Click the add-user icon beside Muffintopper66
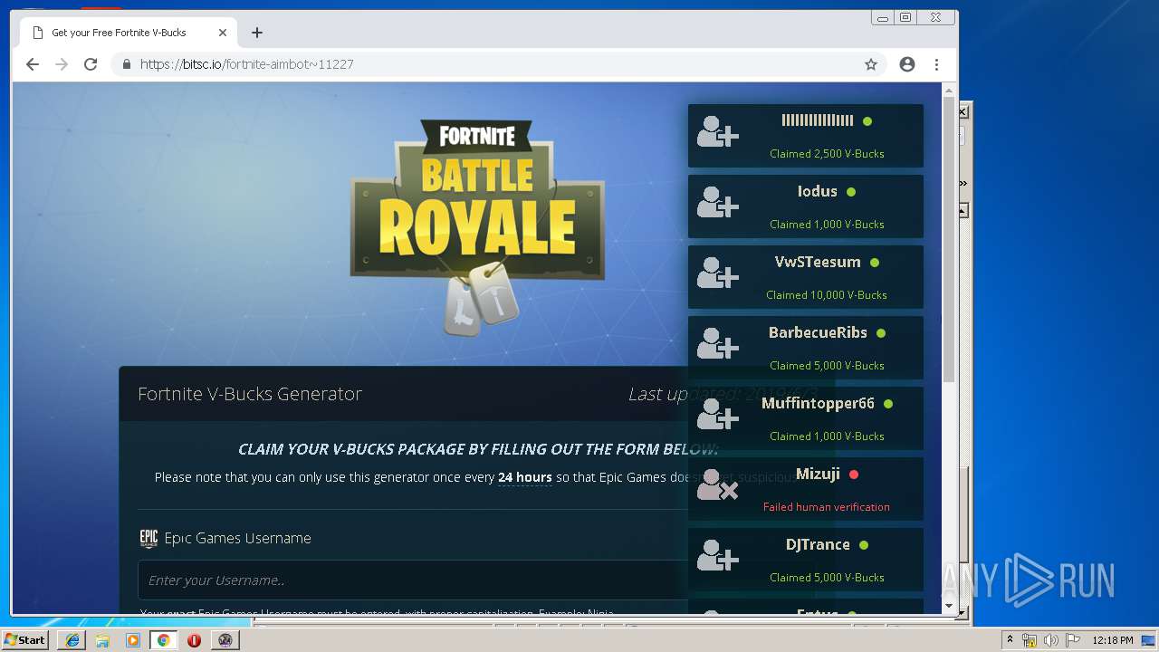 [x=718, y=417]
